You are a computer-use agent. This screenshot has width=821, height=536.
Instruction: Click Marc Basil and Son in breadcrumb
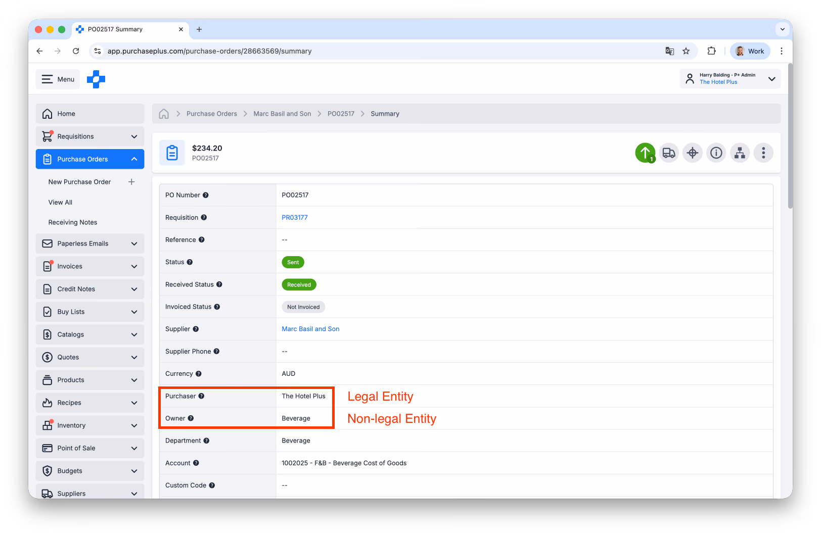(x=282, y=114)
